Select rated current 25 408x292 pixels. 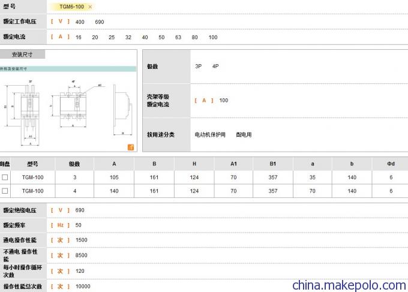112,37
